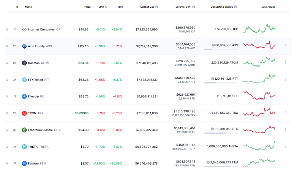Sort by Market Cap column header

[147, 7]
